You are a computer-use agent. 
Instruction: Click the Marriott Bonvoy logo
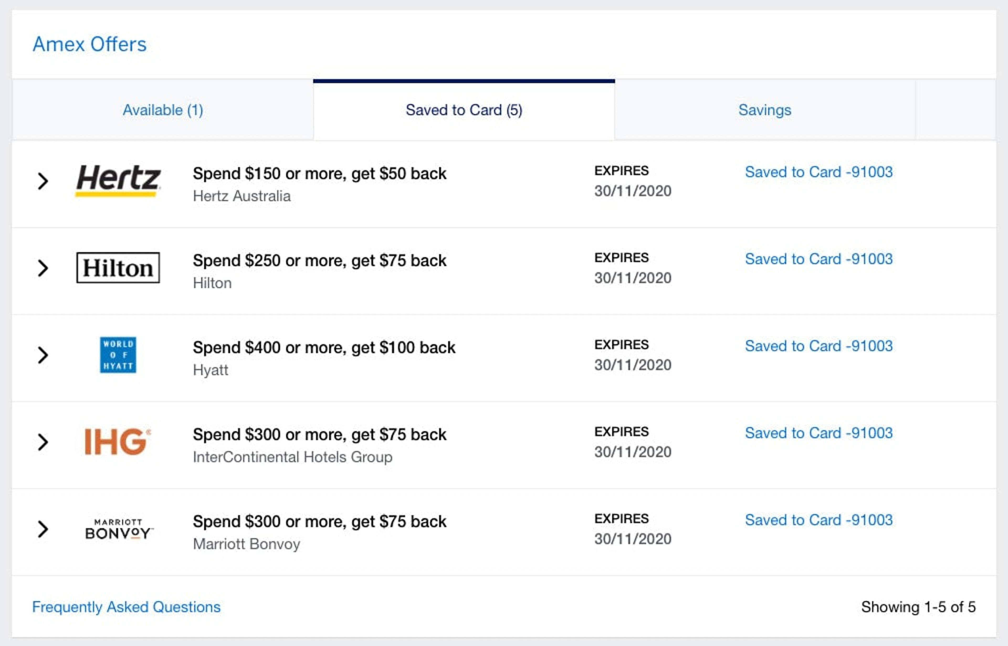pyautogui.click(x=119, y=529)
